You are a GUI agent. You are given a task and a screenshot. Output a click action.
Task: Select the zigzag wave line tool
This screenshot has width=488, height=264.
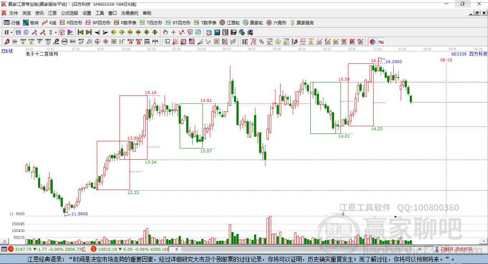tap(208, 42)
